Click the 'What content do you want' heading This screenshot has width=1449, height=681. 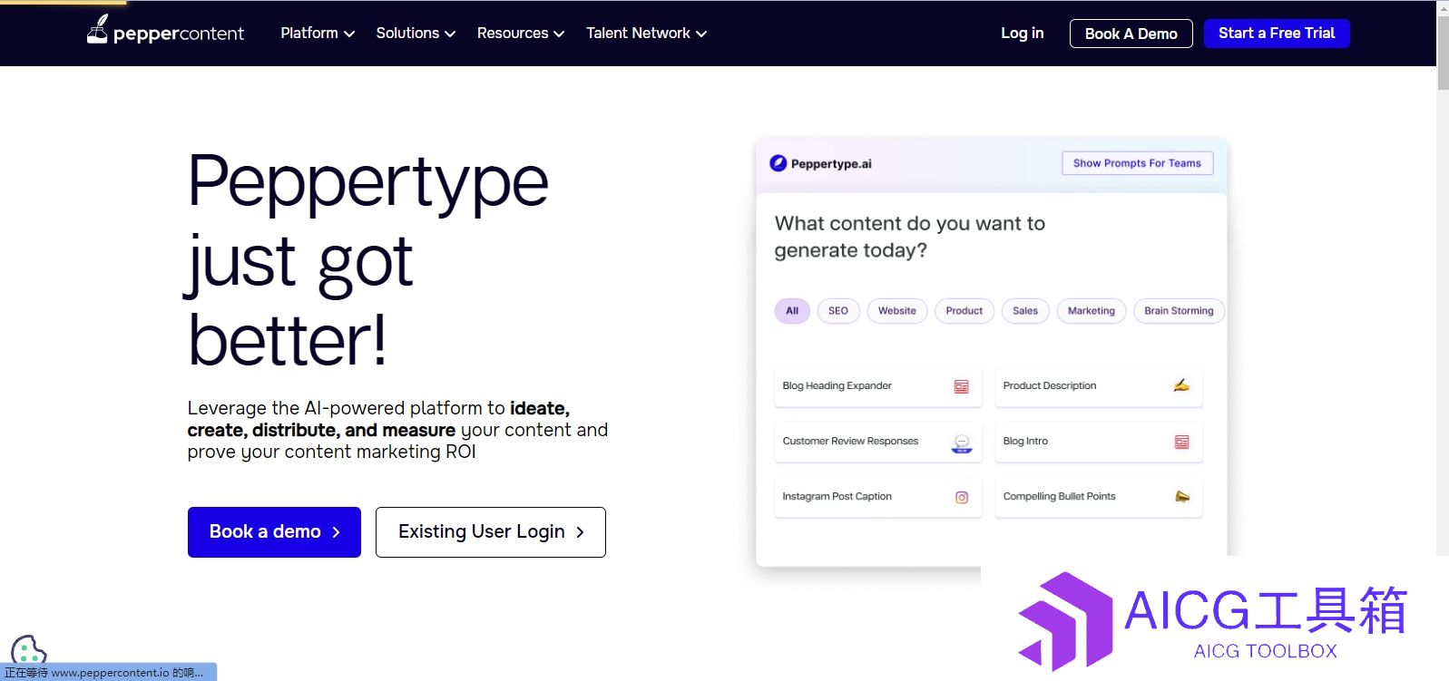tap(910, 237)
